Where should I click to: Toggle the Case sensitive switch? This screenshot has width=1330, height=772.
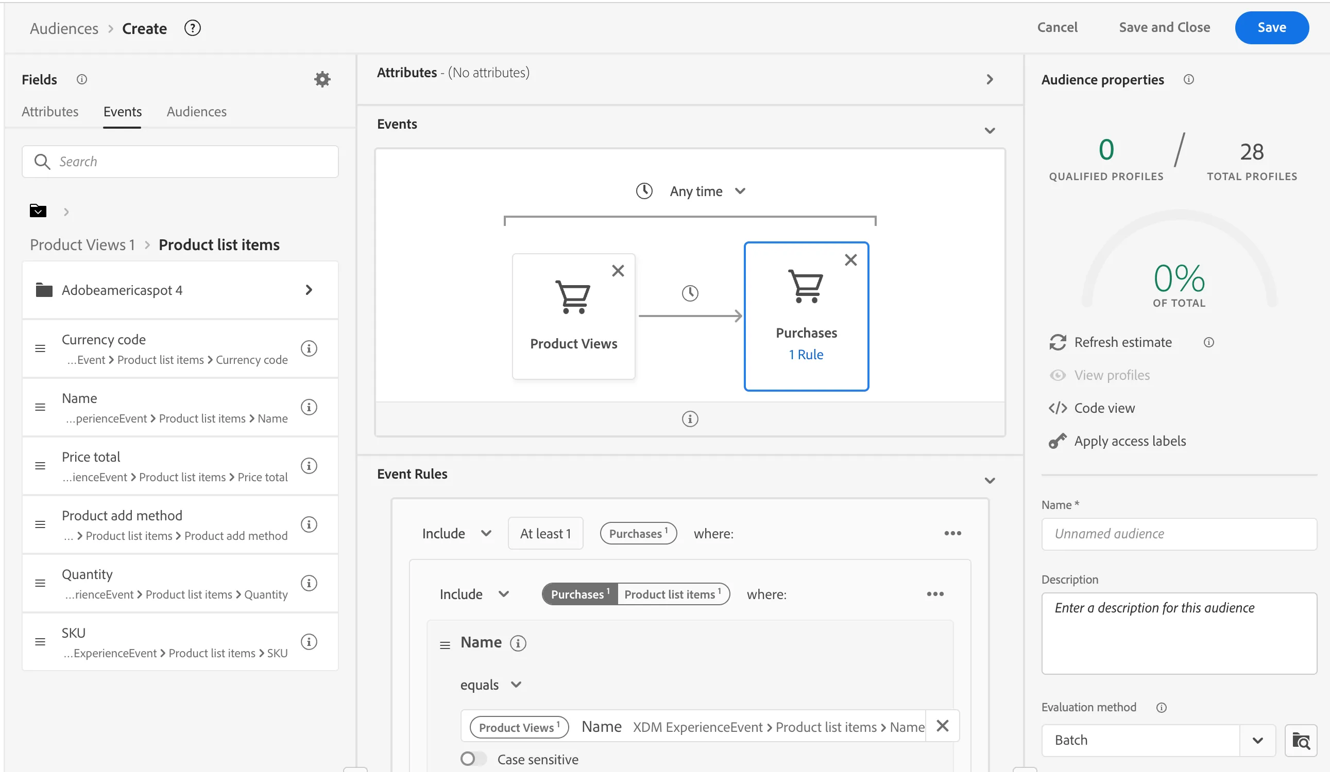[473, 759]
